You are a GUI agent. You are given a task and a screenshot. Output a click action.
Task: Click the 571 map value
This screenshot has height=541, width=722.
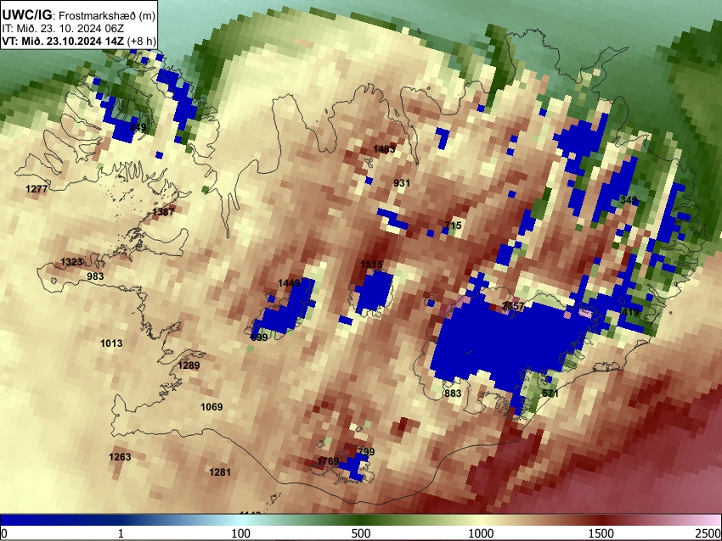click(550, 393)
